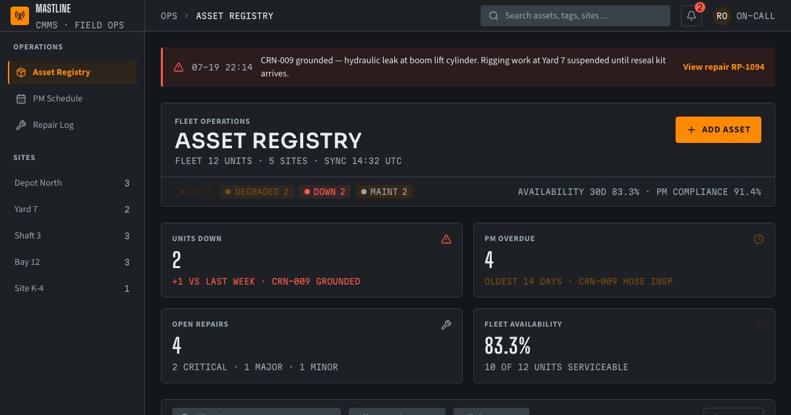
Task: Open the View repair RP-1094 link
Action: tap(724, 67)
